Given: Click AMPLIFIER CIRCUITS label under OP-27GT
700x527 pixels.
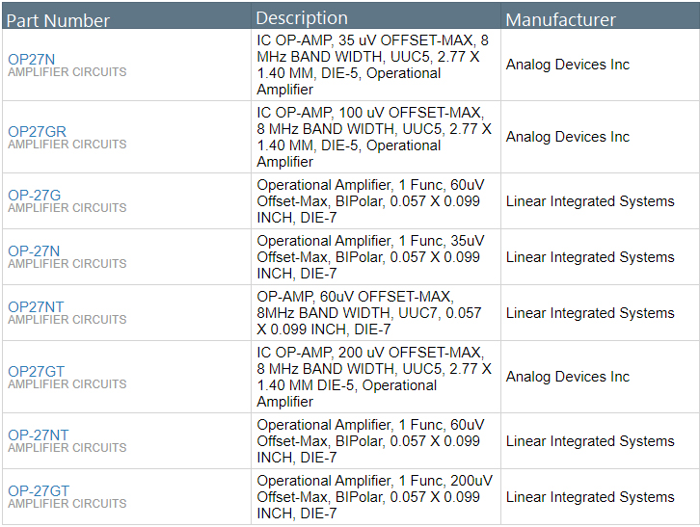Looking at the screenshot, I should pos(67,504).
